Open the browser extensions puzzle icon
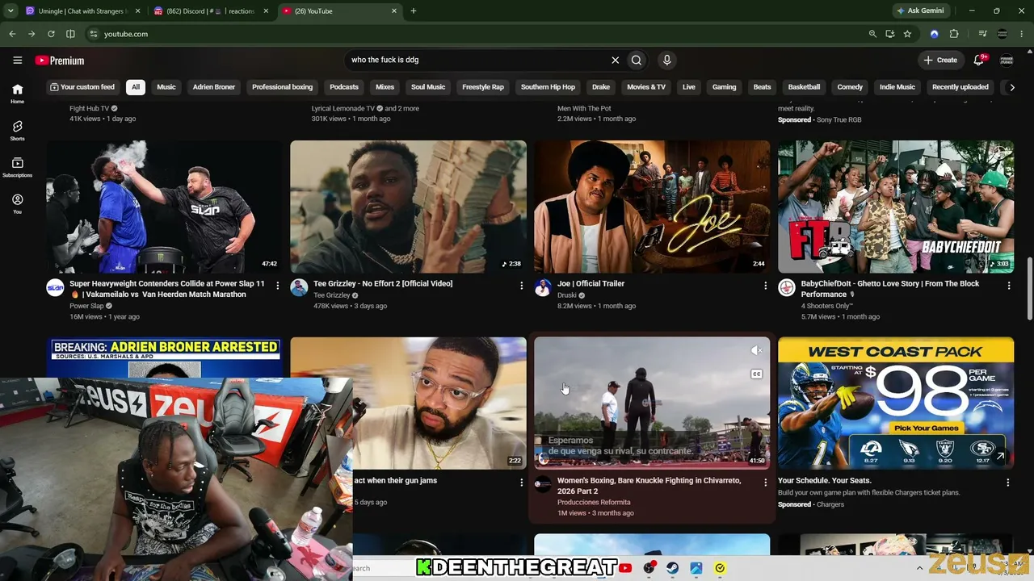This screenshot has width=1034, height=581. 954,34
